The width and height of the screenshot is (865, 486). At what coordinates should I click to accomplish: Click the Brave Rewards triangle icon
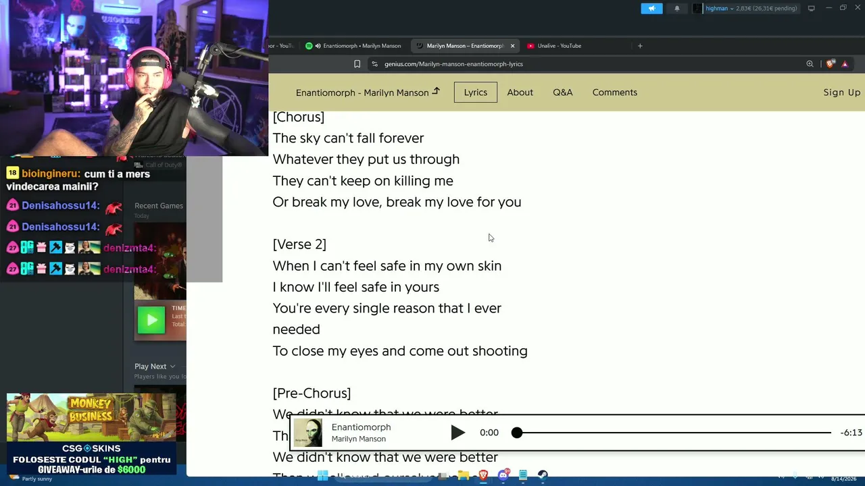click(x=845, y=64)
